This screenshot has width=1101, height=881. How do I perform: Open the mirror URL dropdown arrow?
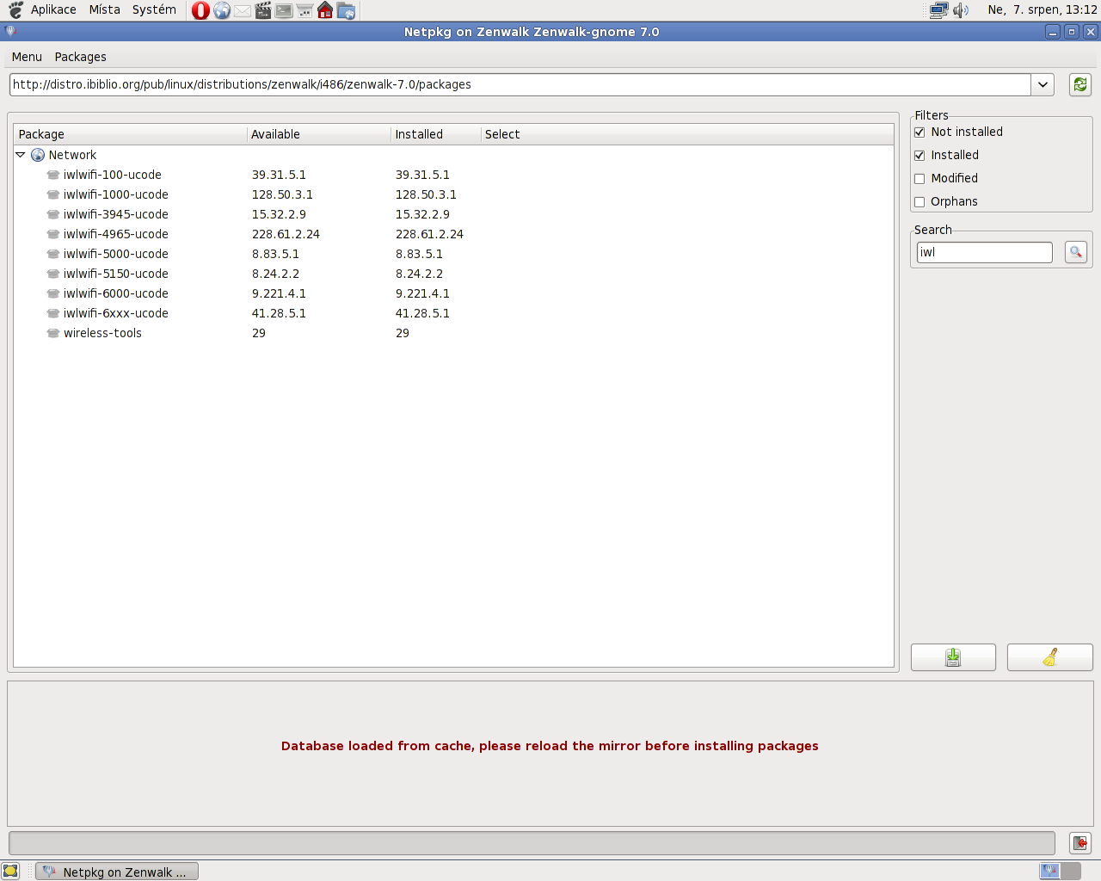point(1043,84)
